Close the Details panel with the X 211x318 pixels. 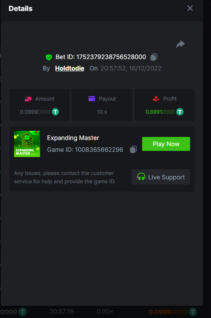tap(190, 8)
